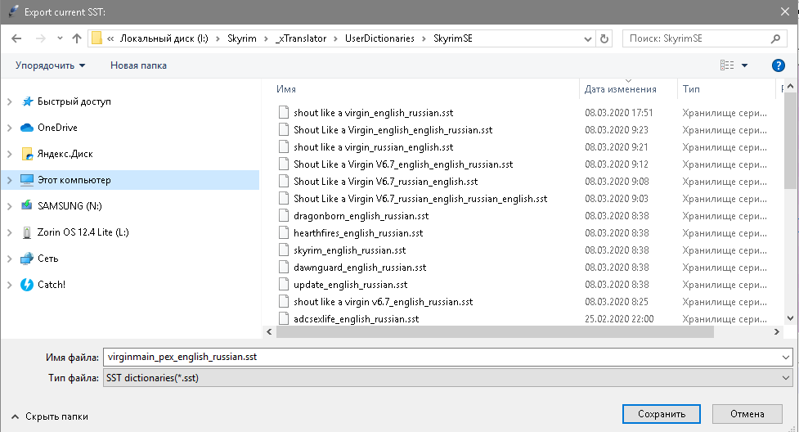Click the Up one level arrow

[77, 38]
